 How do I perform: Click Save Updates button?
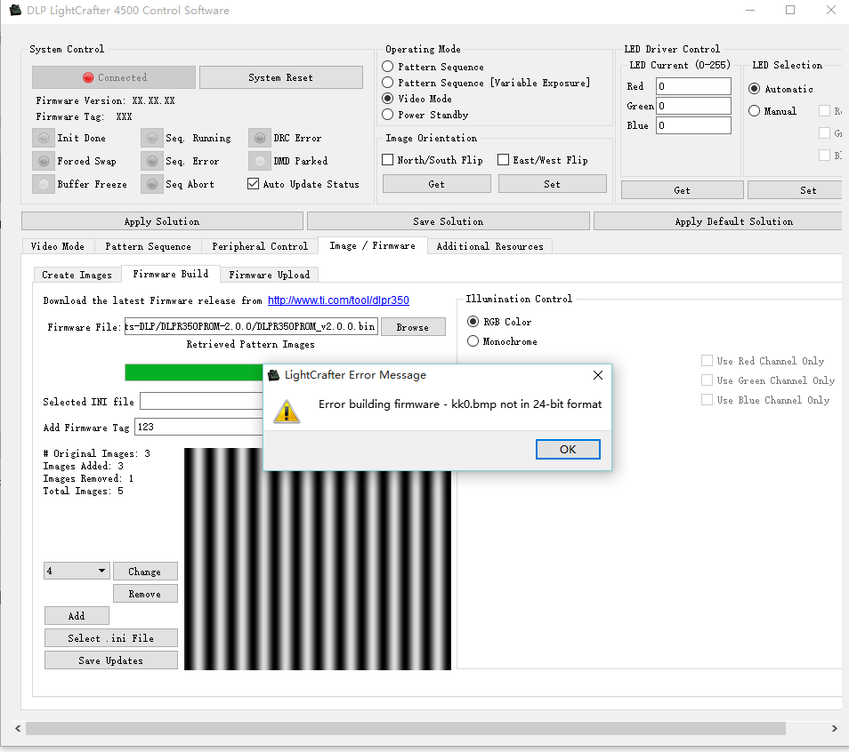pos(111,660)
